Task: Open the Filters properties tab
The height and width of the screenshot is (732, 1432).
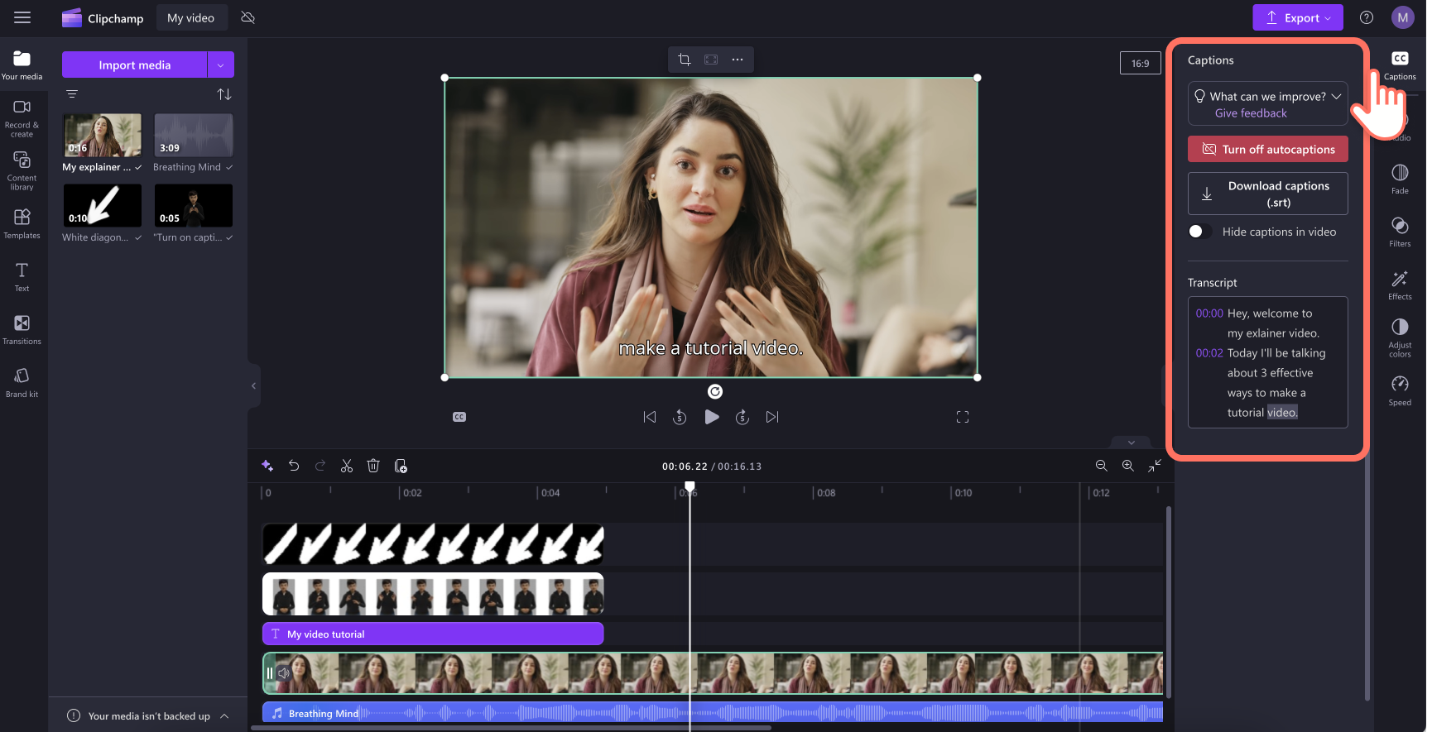Action: 1400,232
